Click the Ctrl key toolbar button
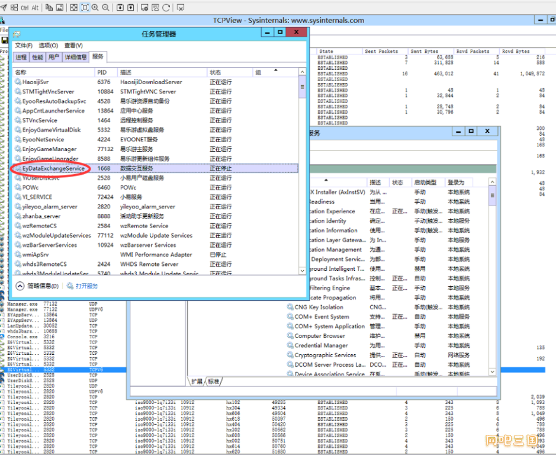The height and width of the screenshot is (455, 556). click(x=24, y=8)
